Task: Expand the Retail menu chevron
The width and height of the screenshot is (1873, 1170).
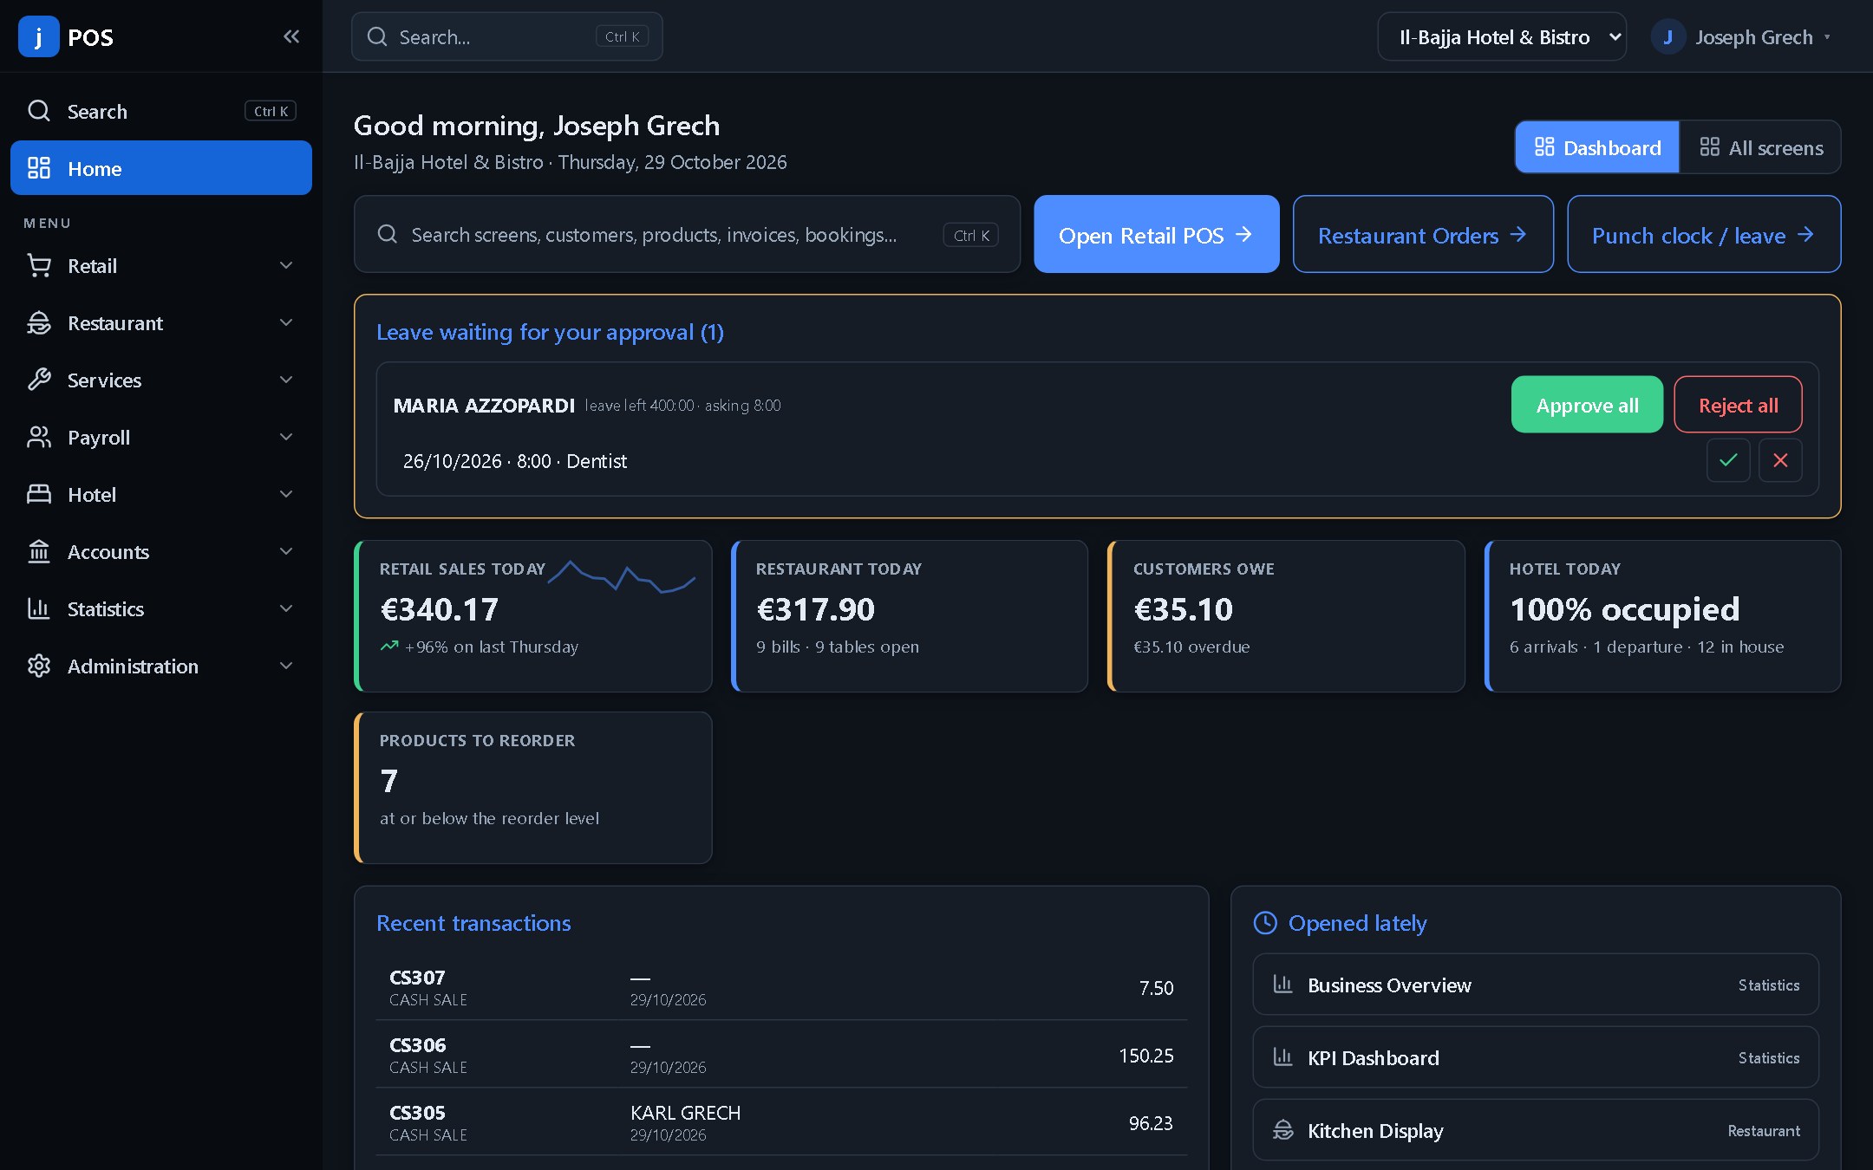Action: coord(286,265)
